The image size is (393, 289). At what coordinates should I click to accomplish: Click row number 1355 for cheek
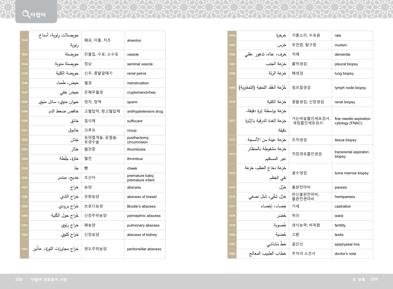point(24,169)
